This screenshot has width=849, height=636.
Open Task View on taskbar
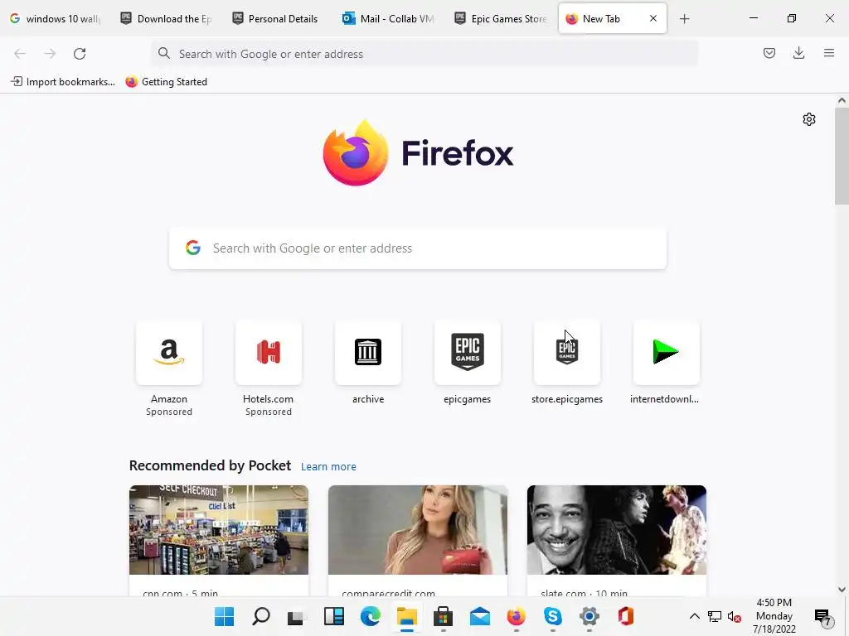[x=297, y=616]
